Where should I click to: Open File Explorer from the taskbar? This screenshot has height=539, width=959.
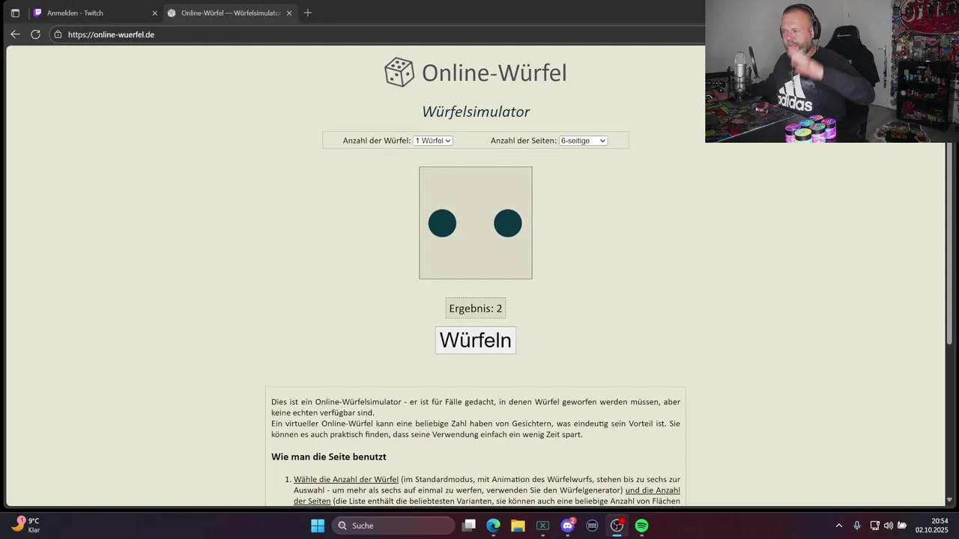point(518,526)
